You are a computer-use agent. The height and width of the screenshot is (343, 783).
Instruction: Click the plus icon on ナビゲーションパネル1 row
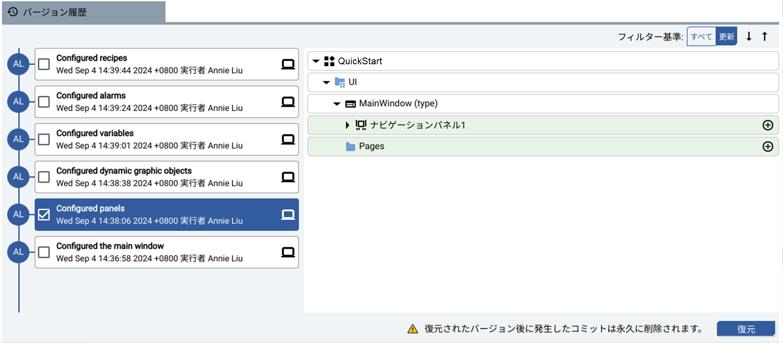768,125
